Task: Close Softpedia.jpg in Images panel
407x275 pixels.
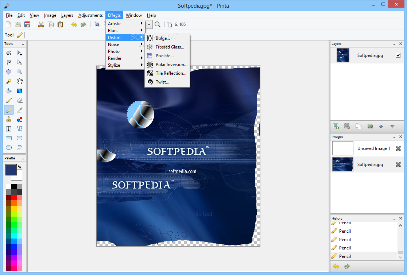Action: click(398, 164)
